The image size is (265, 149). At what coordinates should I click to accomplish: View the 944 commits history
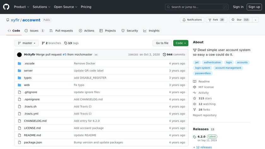[174, 55]
